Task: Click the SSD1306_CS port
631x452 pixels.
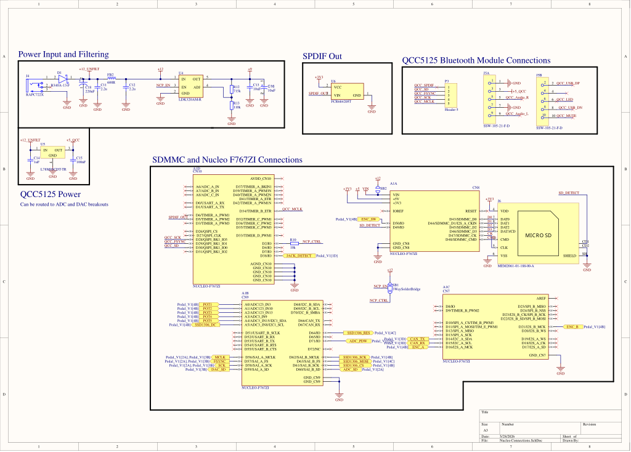Action: (x=354, y=366)
